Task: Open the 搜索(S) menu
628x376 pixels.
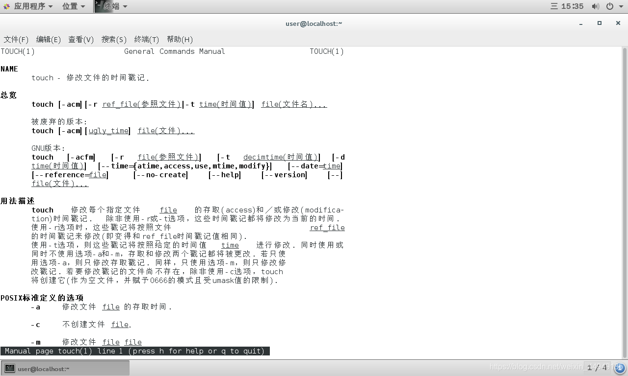Action: 114,40
